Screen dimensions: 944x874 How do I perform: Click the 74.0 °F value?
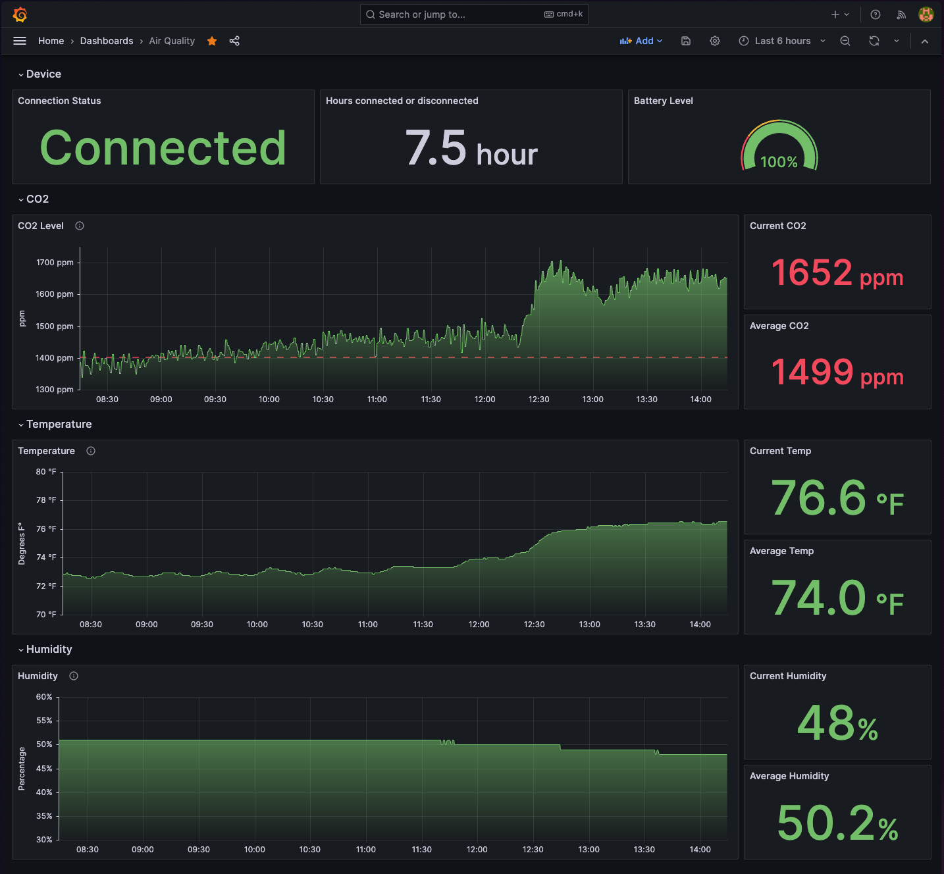click(837, 598)
